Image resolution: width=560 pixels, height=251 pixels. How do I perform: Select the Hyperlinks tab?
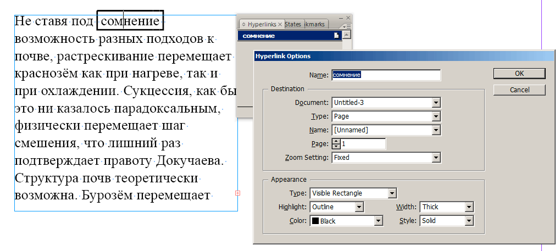[262, 24]
